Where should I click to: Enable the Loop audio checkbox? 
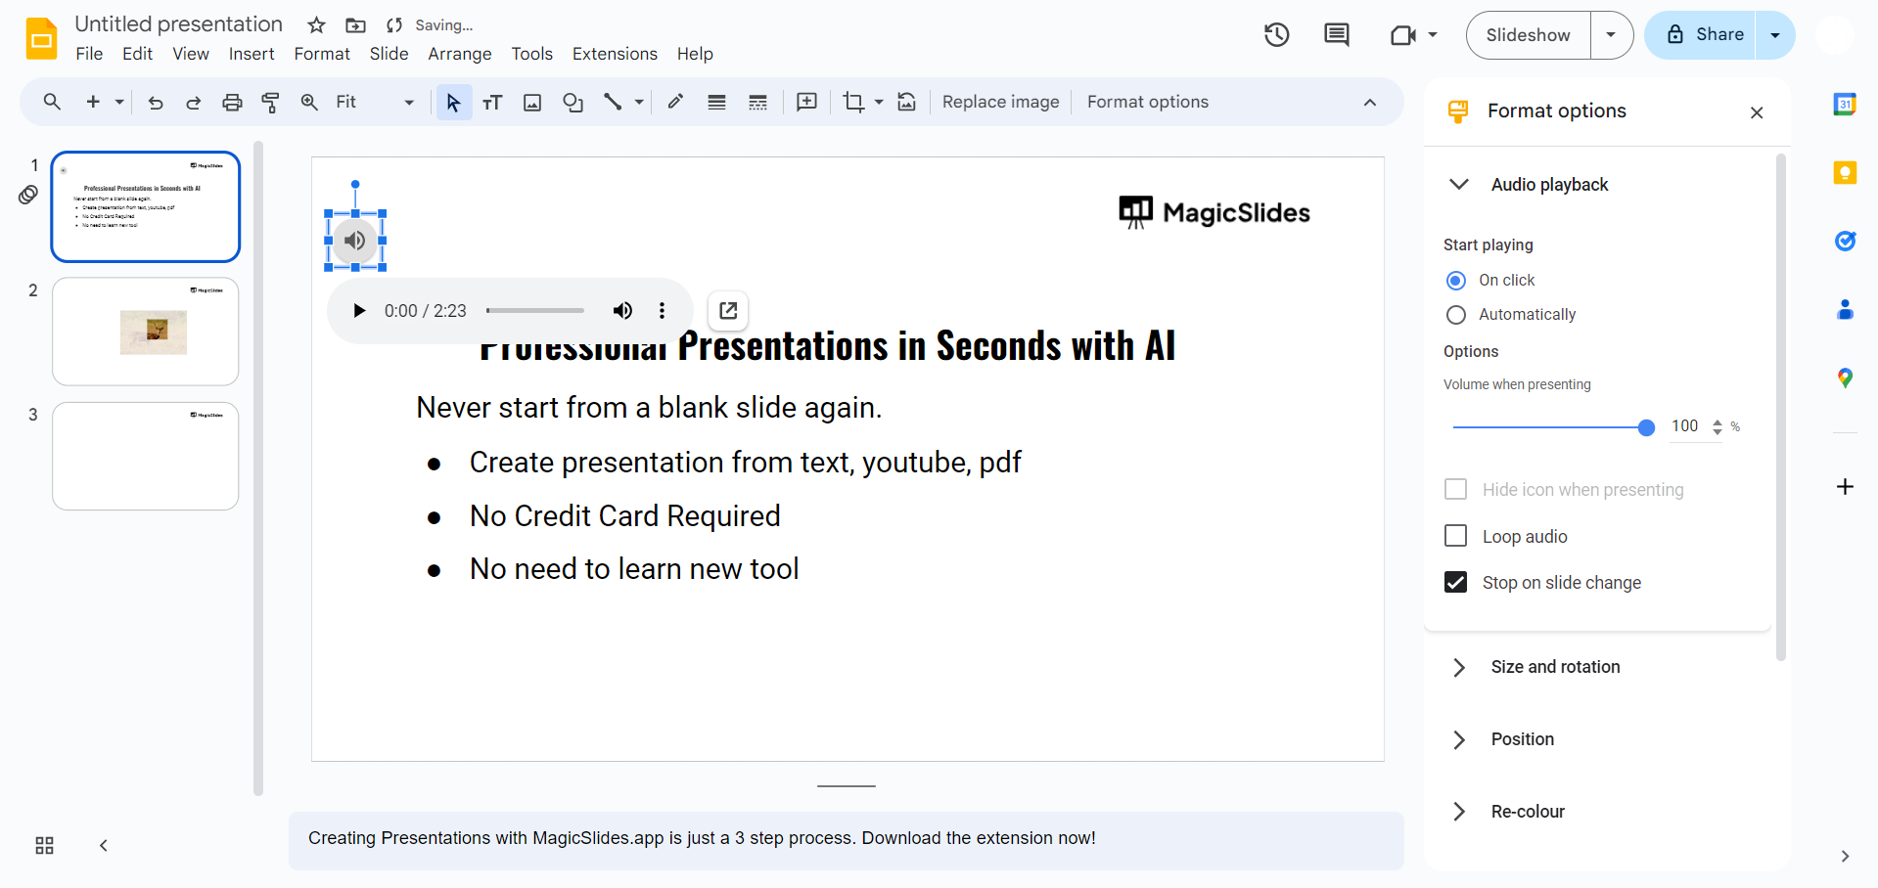pos(1456,536)
